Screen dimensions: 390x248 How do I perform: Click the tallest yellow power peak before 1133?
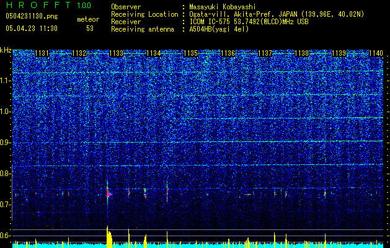coord(109,237)
